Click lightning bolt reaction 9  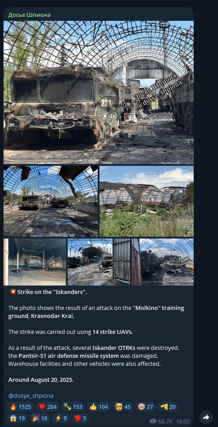click(x=61, y=418)
